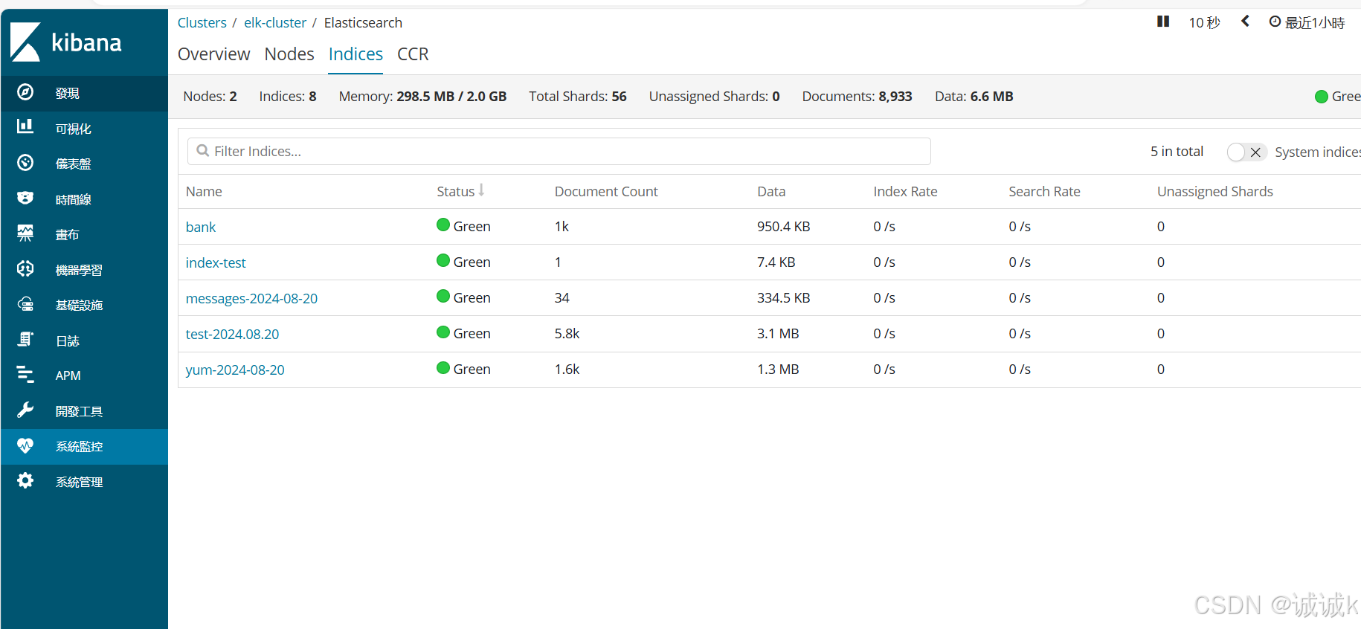Click the green status dot for bank
Viewport: 1361px width, 629px height.
(x=443, y=225)
